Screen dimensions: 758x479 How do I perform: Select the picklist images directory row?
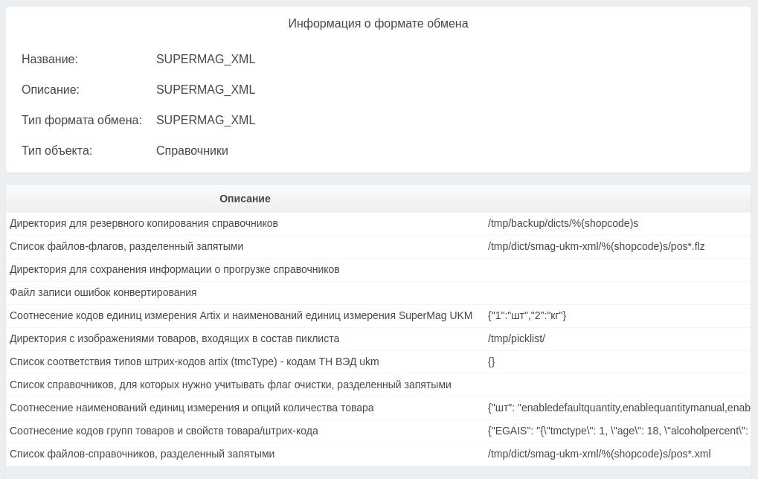point(174,338)
